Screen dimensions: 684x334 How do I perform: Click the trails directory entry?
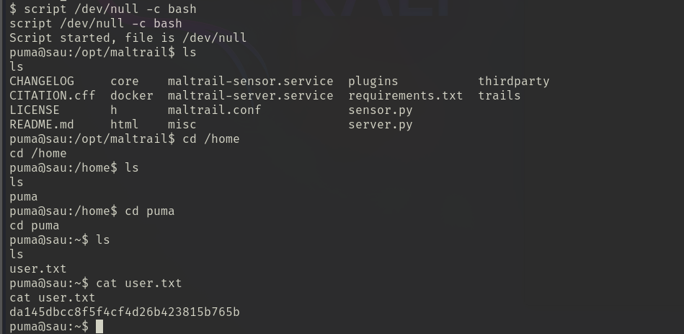(x=499, y=95)
